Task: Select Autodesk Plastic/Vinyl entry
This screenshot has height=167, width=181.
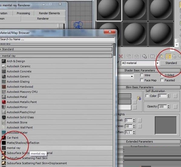Action: 56,112
